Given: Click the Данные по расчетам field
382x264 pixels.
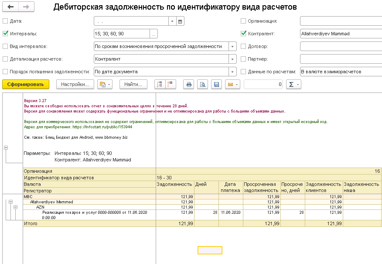Looking at the screenshot, I should click(x=341, y=72).
